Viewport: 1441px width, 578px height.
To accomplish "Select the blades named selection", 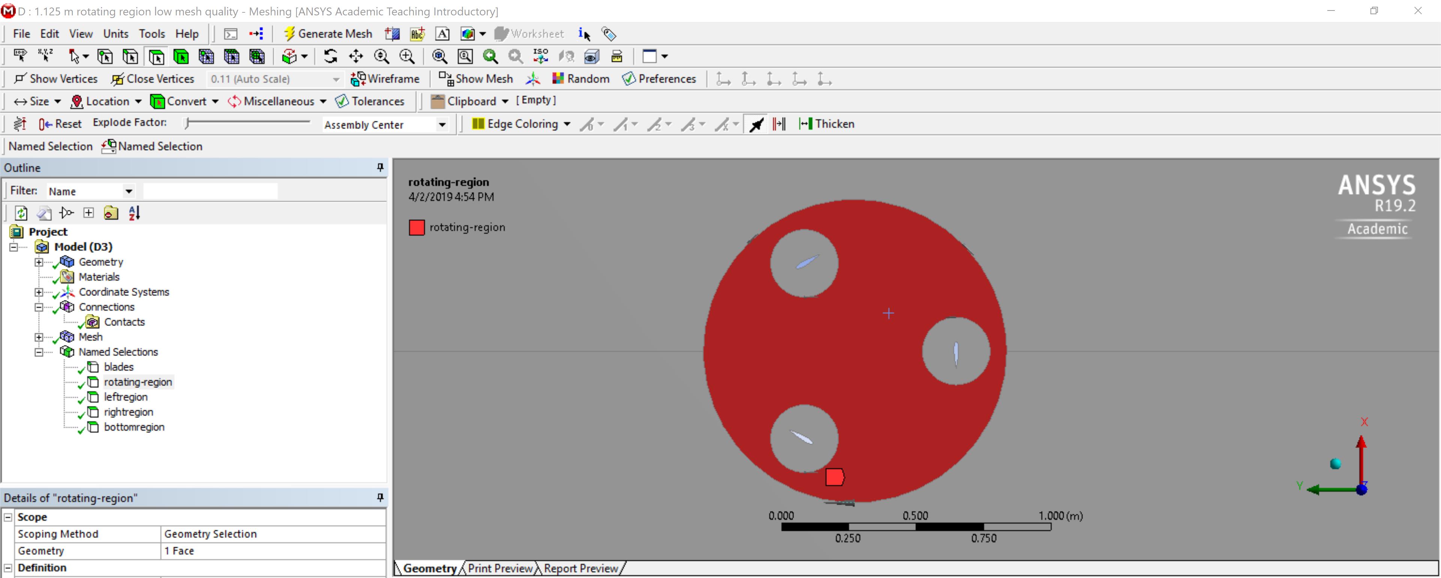I will pyautogui.click(x=119, y=367).
